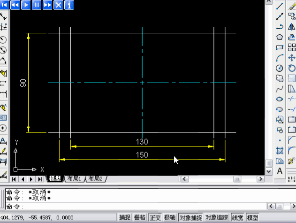Select the Polygon draw tool
The image size is (296, 223).
click(x=280, y=37)
